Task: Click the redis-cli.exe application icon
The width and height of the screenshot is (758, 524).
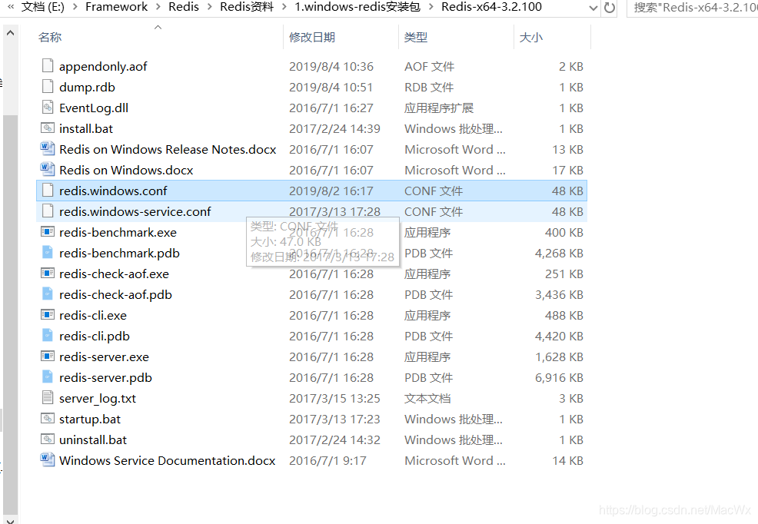Action: tap(48, 315)
